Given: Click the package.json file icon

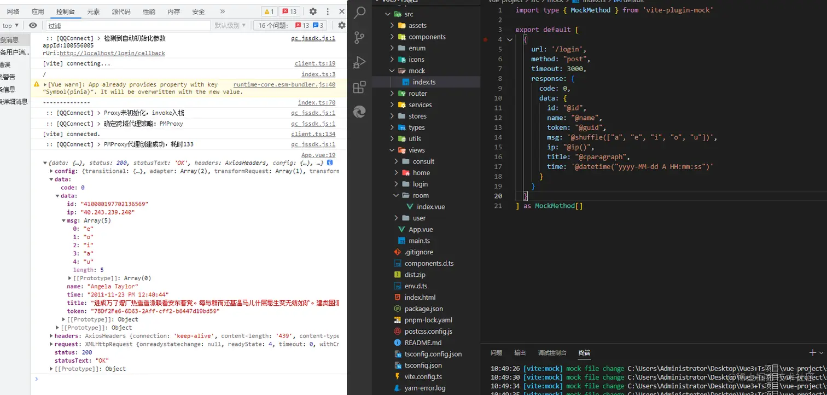Looking at the screenshot, I should (x=398, y=309).
